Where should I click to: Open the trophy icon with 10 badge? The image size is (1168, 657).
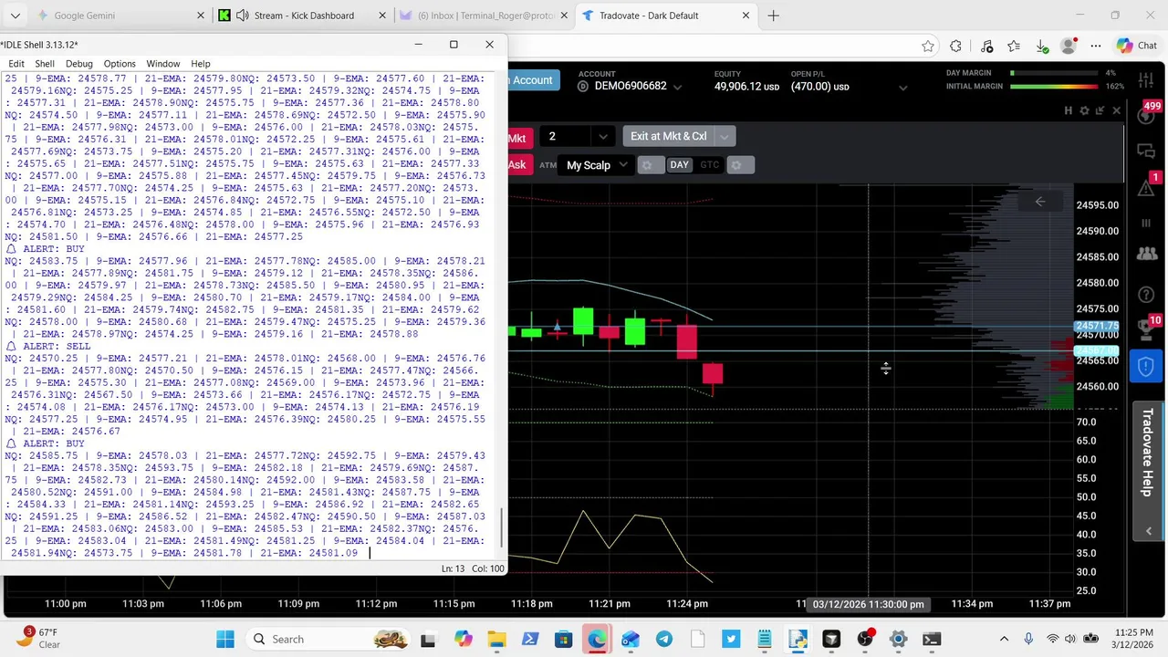(1147, 328)
